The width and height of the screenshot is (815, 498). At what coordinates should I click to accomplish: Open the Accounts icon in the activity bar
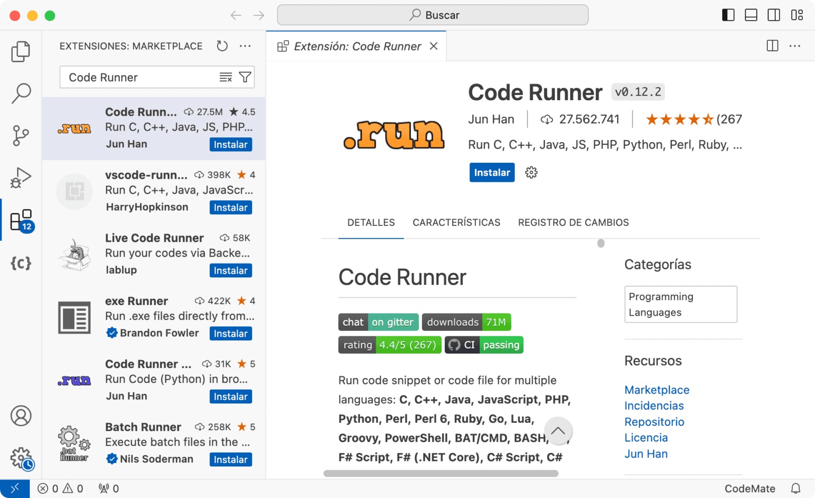[x=21, y=416]
